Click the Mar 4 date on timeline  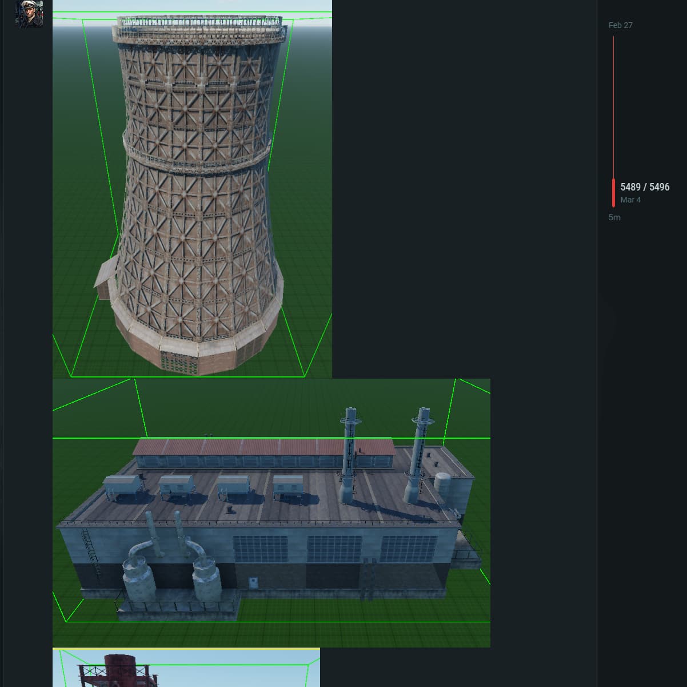tap(630, 200)
